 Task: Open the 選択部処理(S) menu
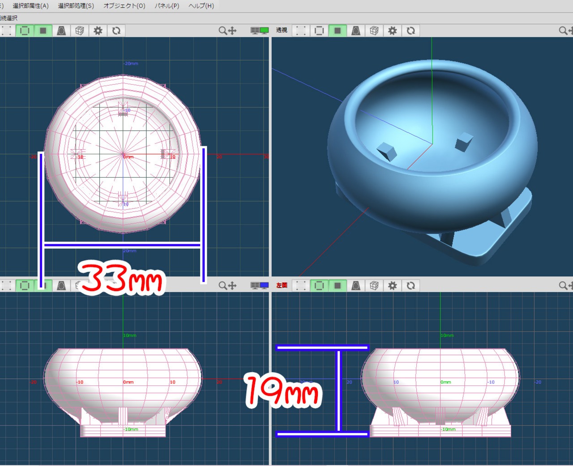coord(76,6)
